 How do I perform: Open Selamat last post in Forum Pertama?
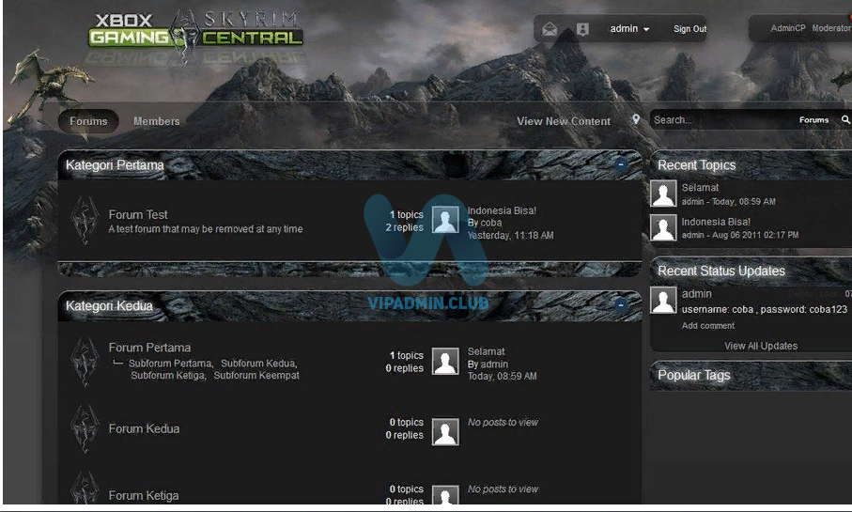coord(487,351)
